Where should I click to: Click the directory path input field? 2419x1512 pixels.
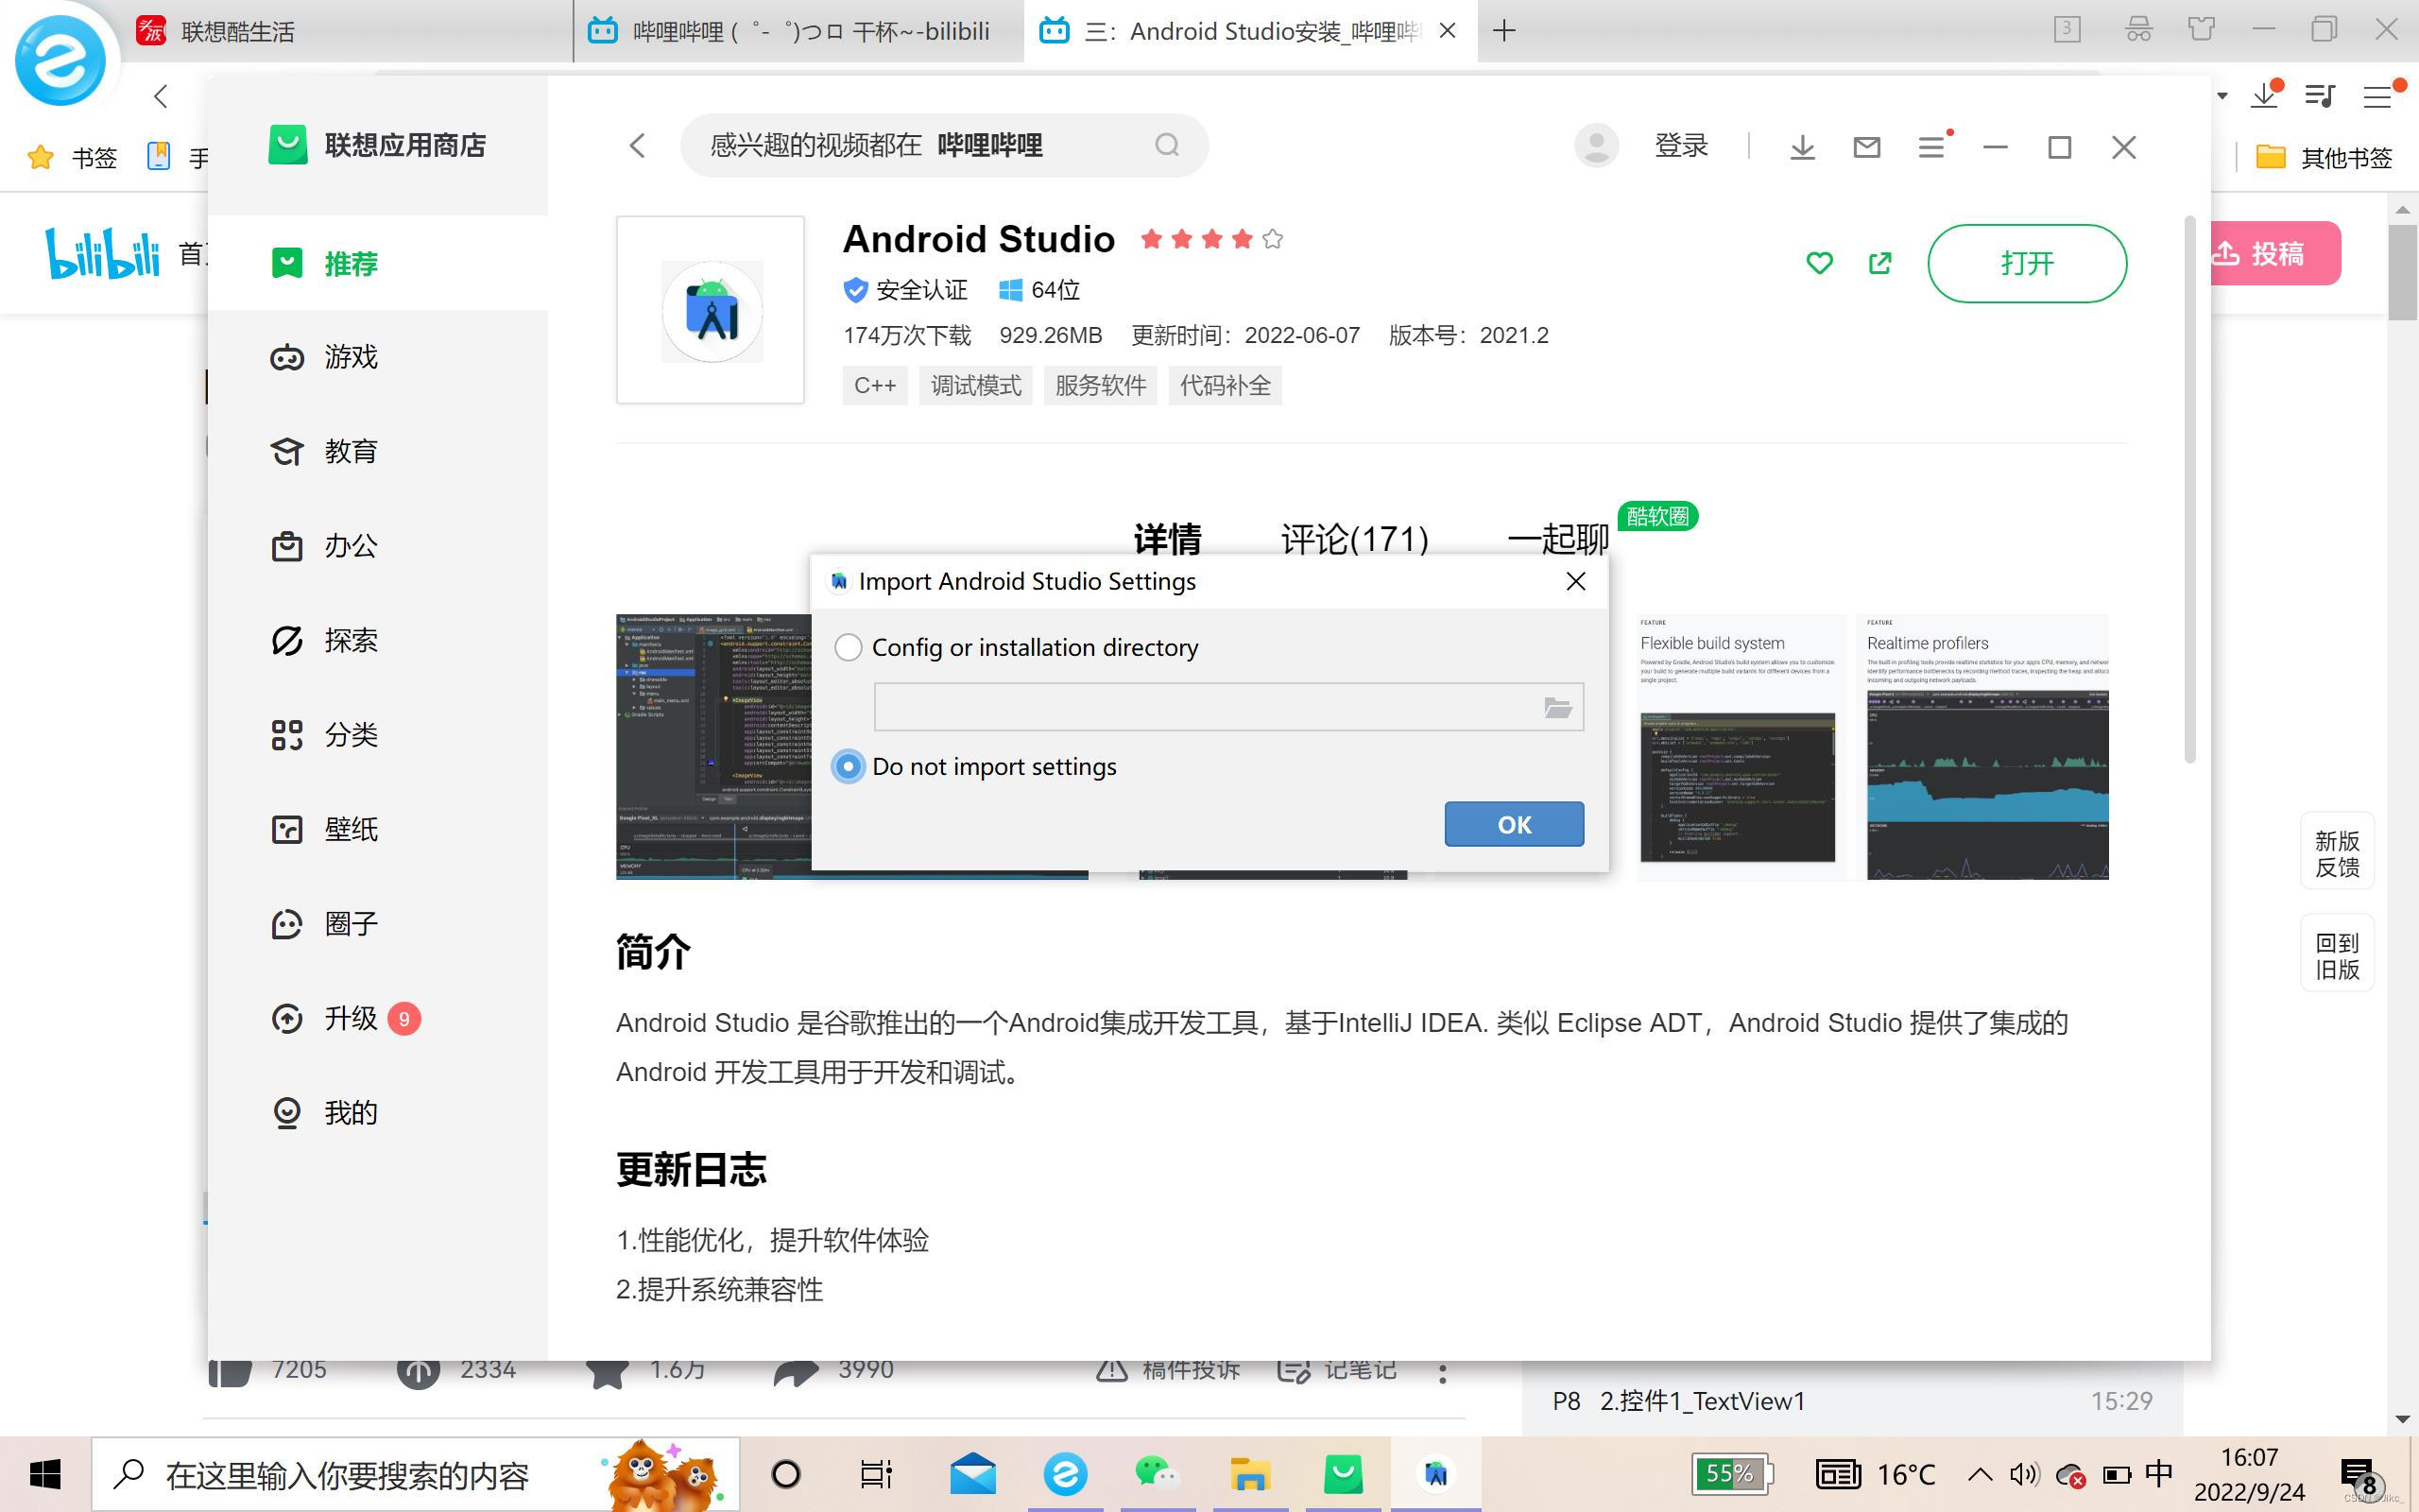point(1228,707)
